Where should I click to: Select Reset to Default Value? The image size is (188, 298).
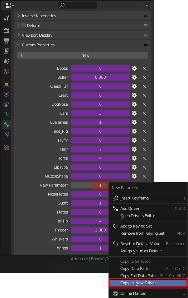[148, 244]
